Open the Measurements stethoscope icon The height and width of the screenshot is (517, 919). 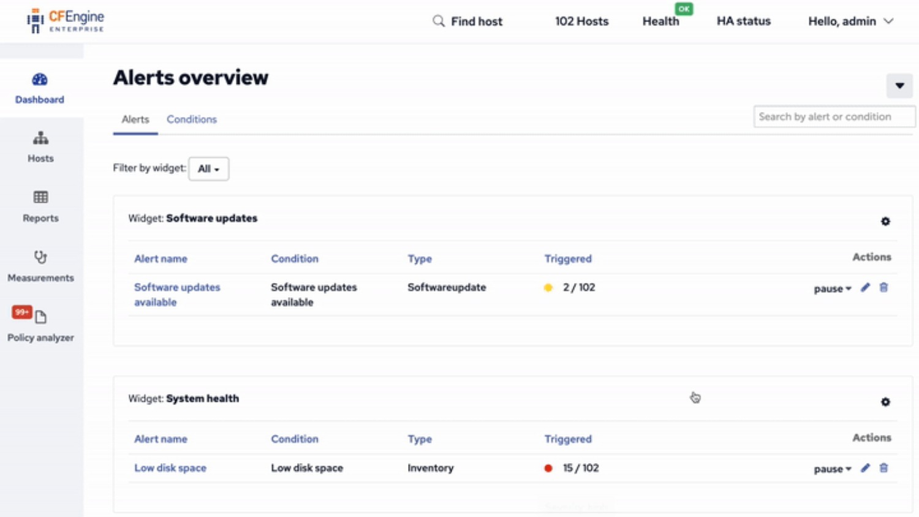tap(40, 257)
